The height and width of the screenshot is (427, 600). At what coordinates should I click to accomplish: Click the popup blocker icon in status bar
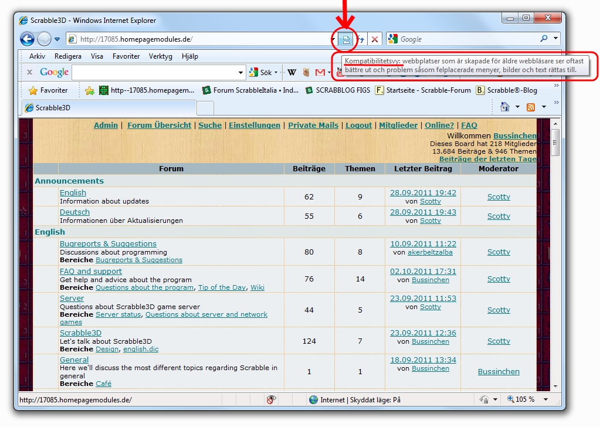coord(271,399)
